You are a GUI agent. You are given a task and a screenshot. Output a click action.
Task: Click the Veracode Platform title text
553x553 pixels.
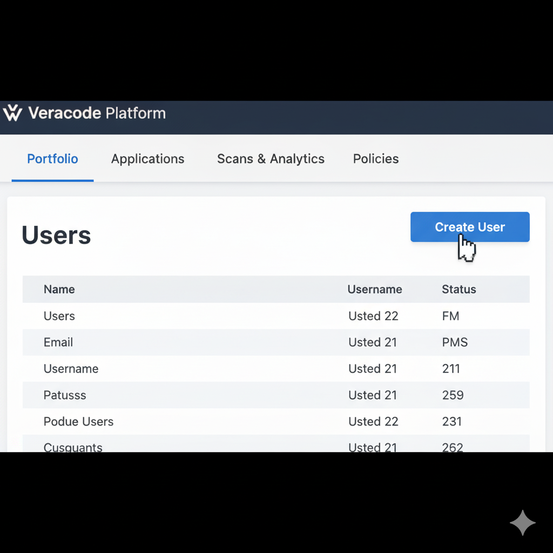(97, 113)
